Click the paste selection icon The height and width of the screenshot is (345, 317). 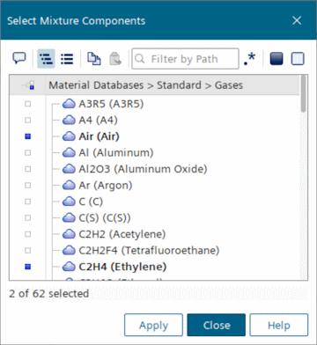(115, 59)
